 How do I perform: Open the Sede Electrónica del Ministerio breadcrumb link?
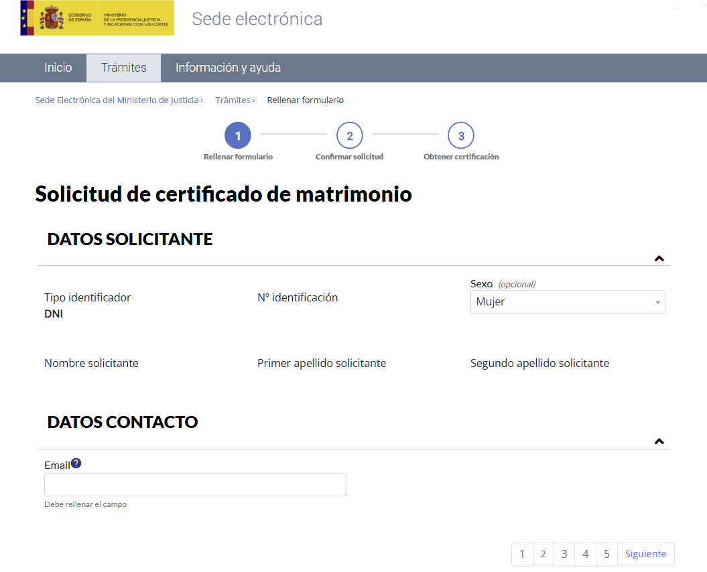click(x=119, y=100)
